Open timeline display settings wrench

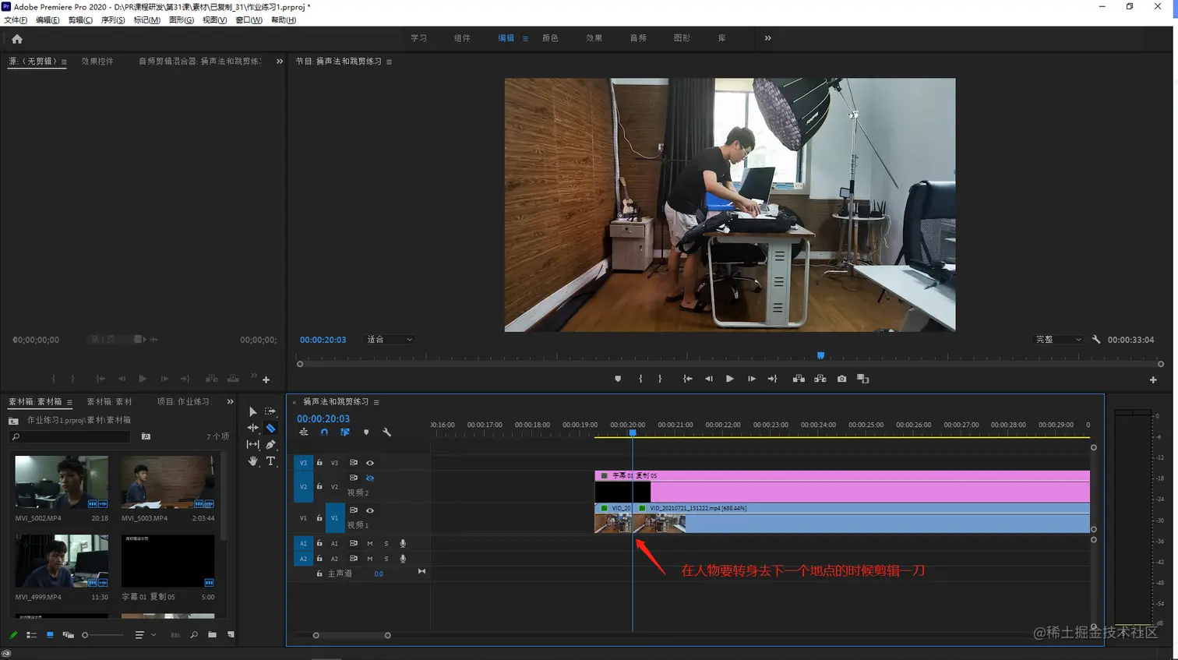pyautogui.click(x=386, y=432)
